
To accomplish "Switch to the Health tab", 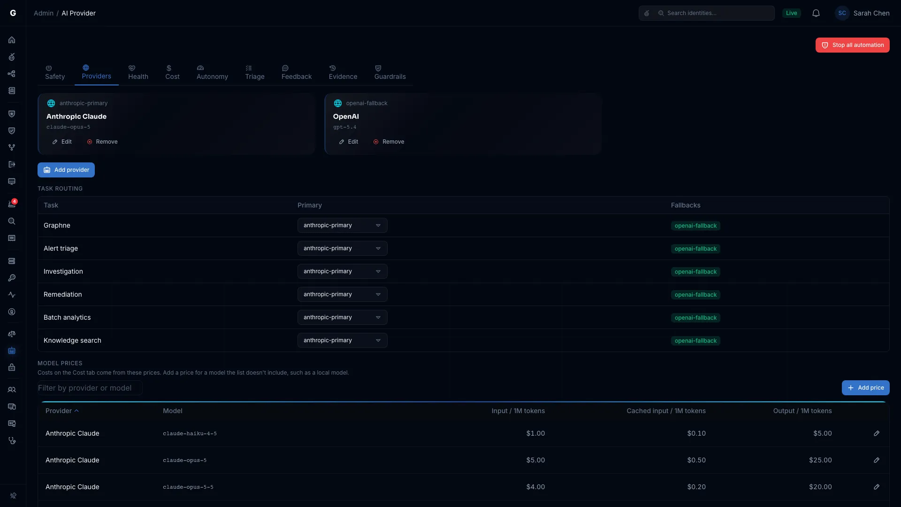I will click(138, 73).
